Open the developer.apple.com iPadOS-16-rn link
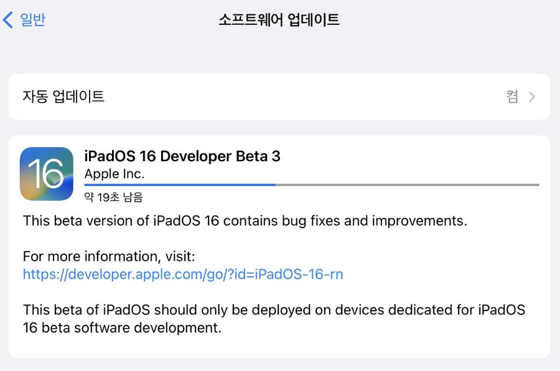This screenshot has width=560, height=371. click(183, 274)
